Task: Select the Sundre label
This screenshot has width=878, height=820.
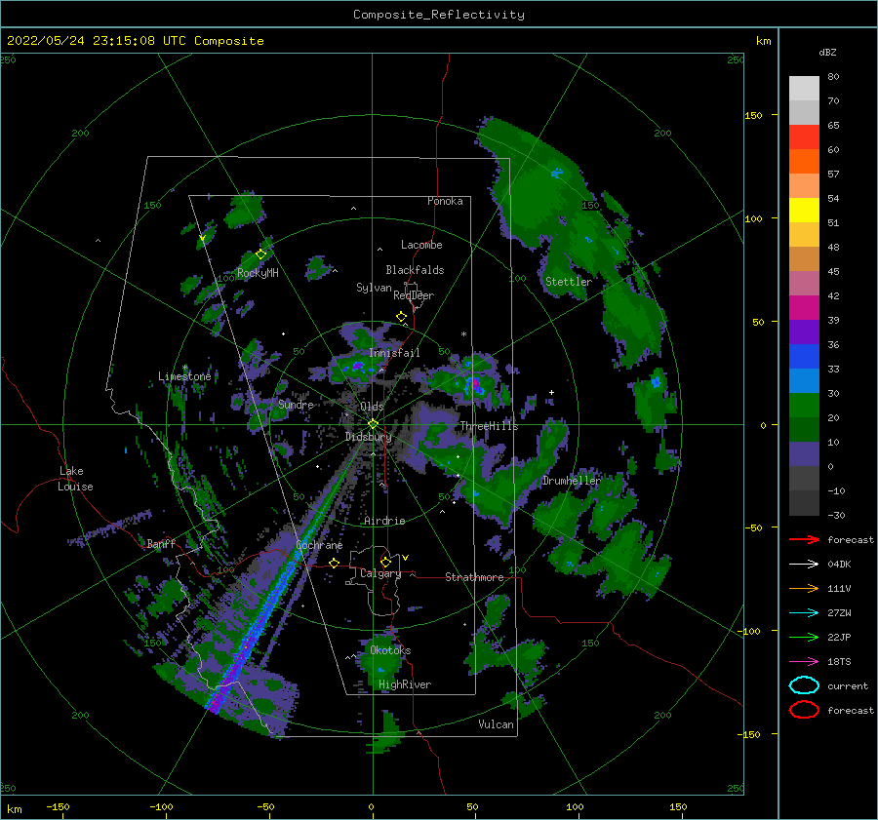Action: click(296, 404)
